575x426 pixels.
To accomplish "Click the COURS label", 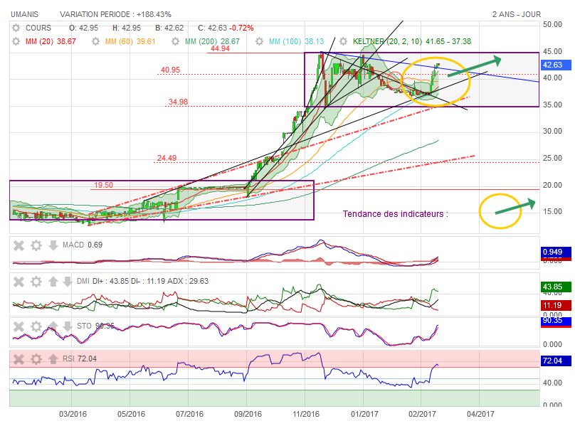I will [38, 28].
